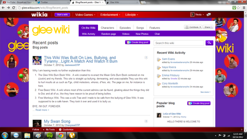Screen dimensions: 247x139
Task: Open JamesonOTP author link
Action: click(72, 65)
